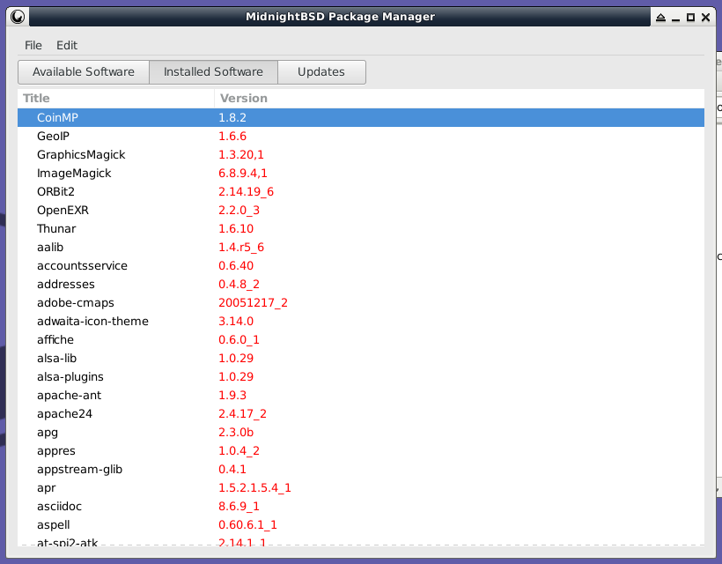Switch to the Updates tab

pos(321,72)
